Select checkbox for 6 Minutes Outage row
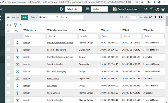The image size is (168, 103). [x=9, y=57]
